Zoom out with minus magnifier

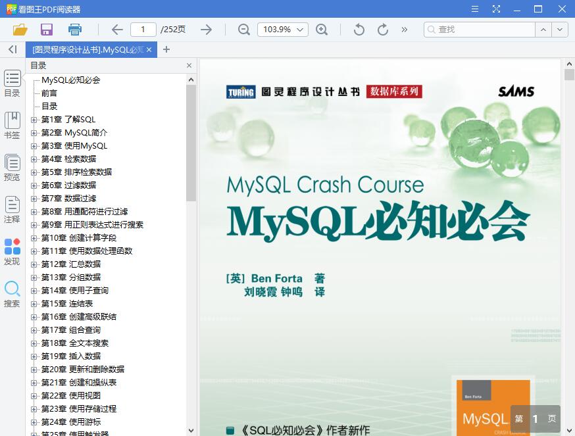(x=244, y=30)
